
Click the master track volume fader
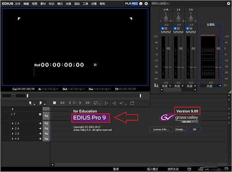point(218,48)
